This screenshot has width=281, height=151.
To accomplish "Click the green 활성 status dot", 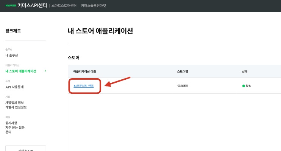I will click(244, 86).
